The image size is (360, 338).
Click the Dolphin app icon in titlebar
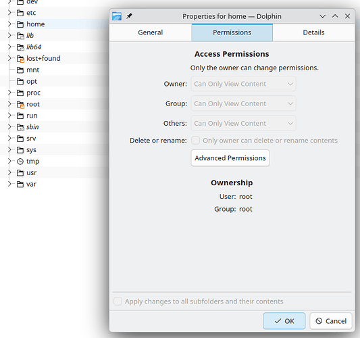pos(117,16)
